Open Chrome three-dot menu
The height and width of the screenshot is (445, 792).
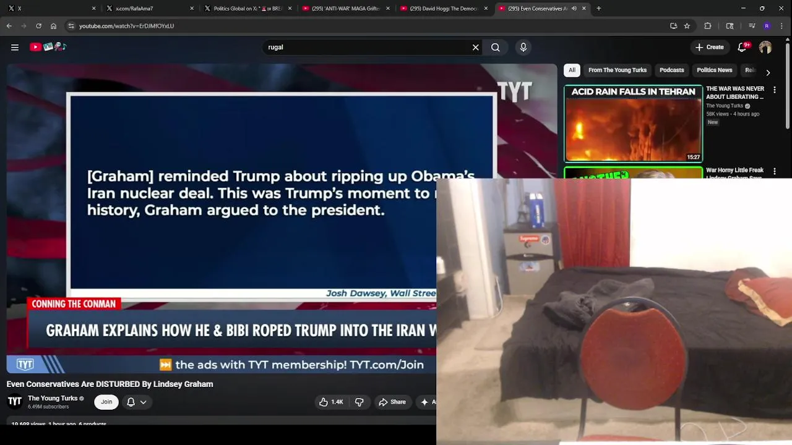782,26
